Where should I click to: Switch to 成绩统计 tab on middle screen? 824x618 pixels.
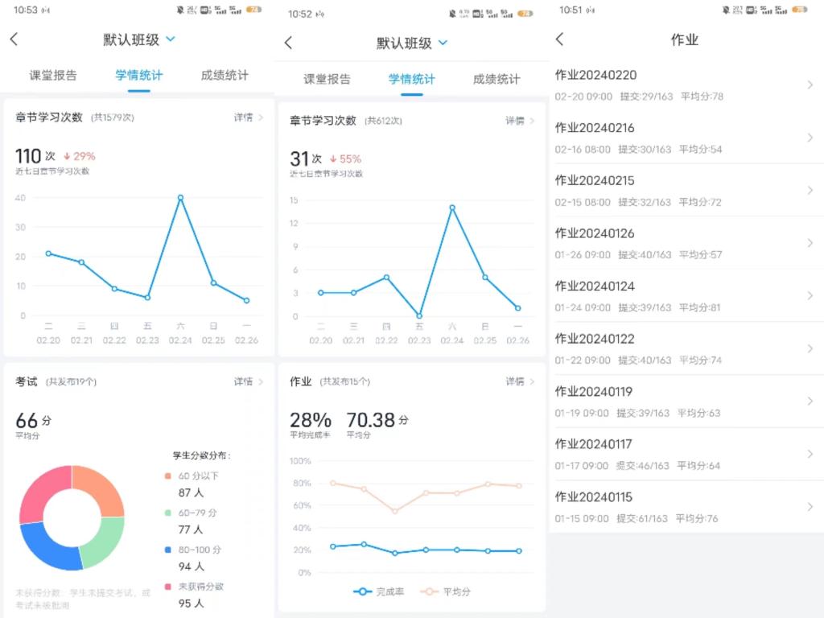496,79
